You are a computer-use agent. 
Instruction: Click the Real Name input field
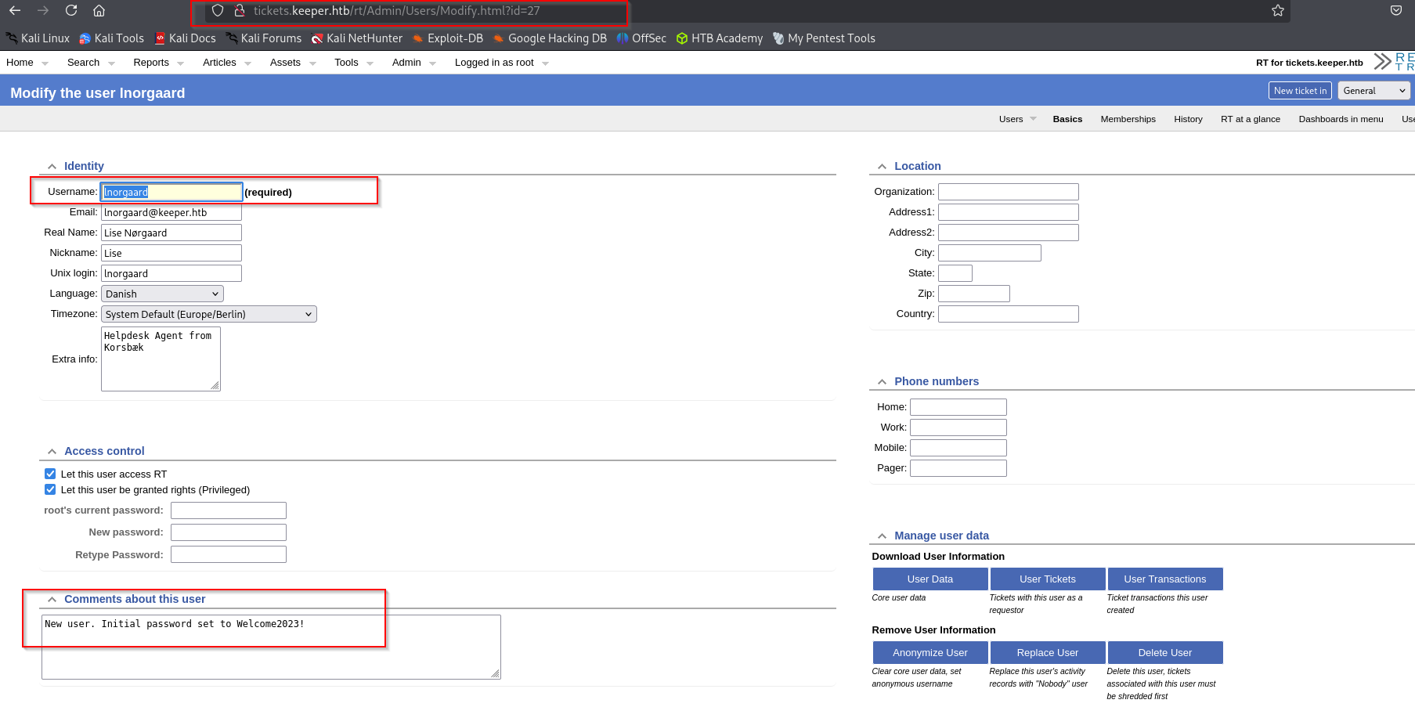[x=171, y=233]
